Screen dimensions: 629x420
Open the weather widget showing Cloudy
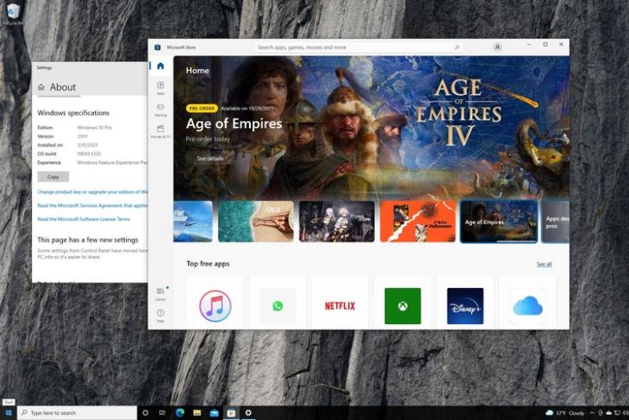click(565, 413)
